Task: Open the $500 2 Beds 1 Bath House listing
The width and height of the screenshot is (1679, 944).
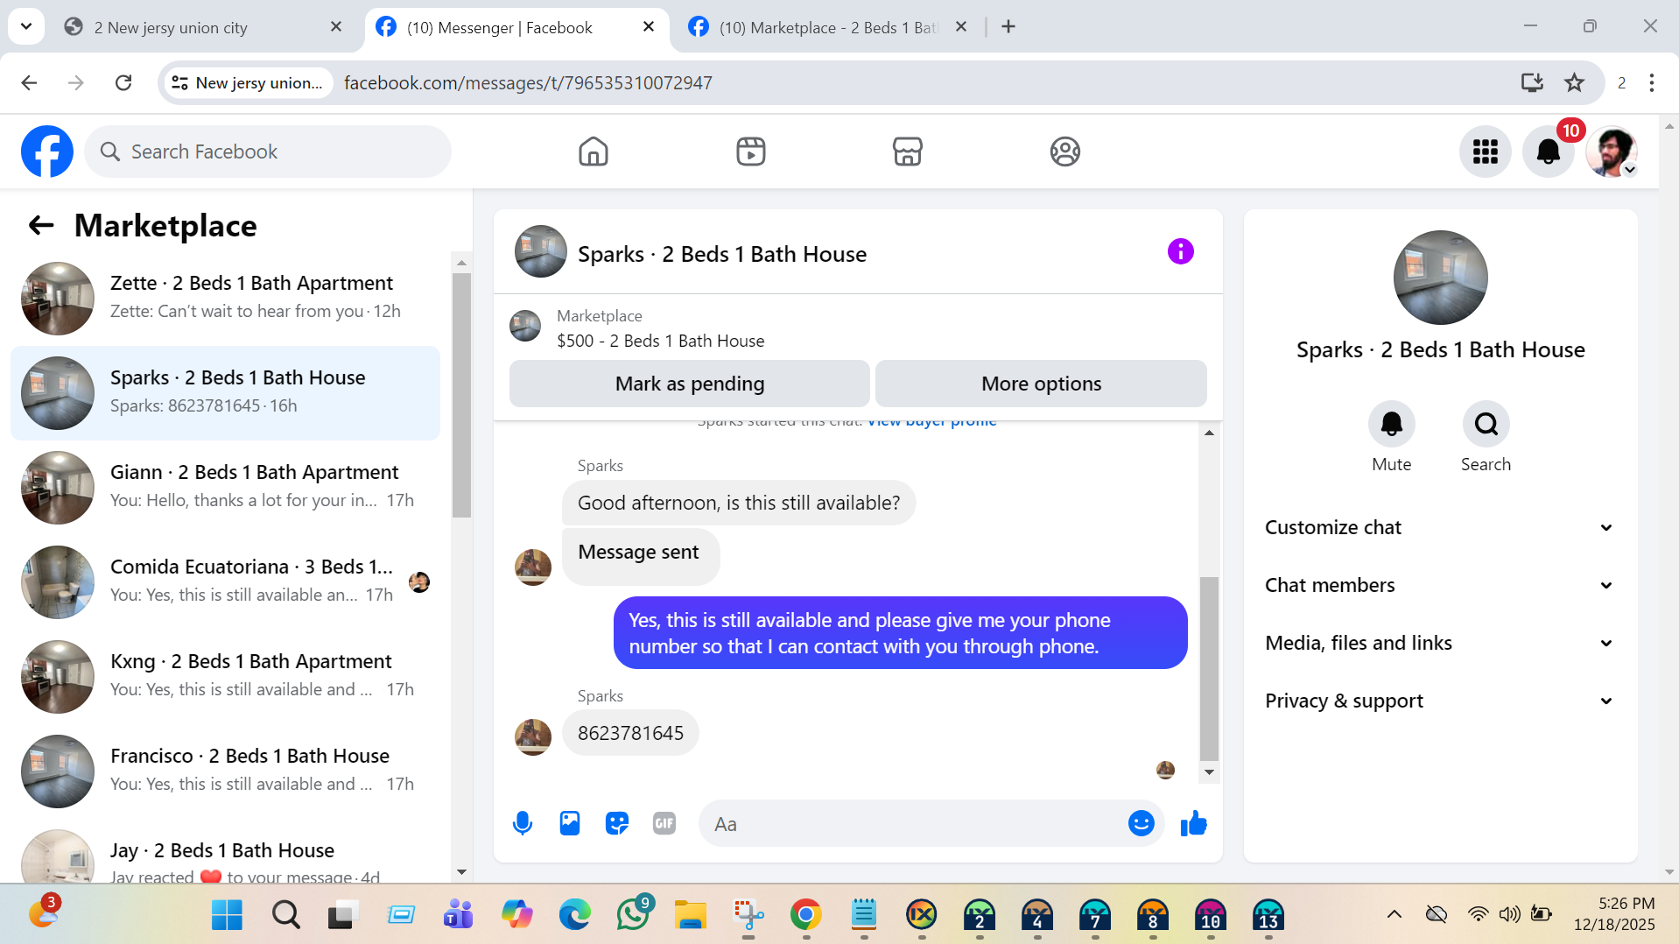Action: point(660,341)
